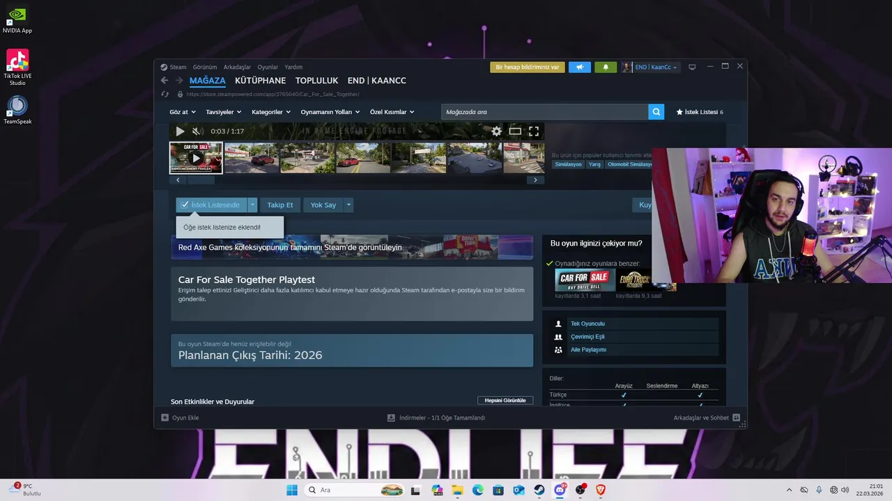
Task: Click the Steam Big Picture mode icon
Action: (x=692, y=67)
